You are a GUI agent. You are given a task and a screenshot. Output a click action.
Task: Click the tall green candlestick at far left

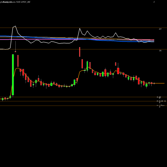pyautogui.click(x=13, y=75)
